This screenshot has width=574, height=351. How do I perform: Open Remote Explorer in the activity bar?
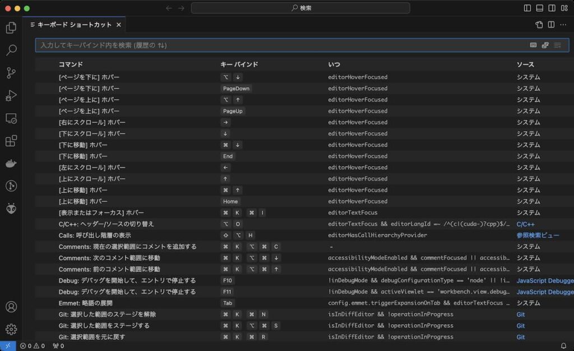pos(11,118)
